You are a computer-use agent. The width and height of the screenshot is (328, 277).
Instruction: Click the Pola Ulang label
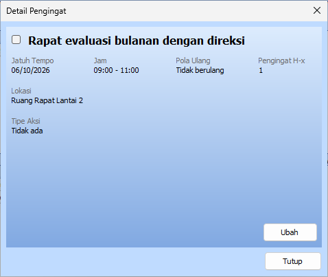pos(193,60)
